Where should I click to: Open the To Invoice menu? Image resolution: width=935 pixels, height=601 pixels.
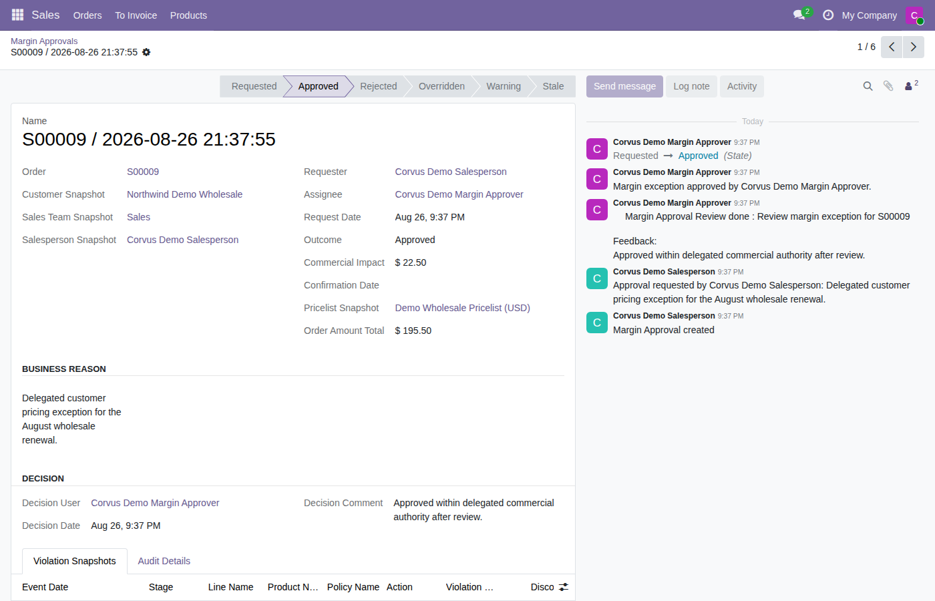[136, 15]
